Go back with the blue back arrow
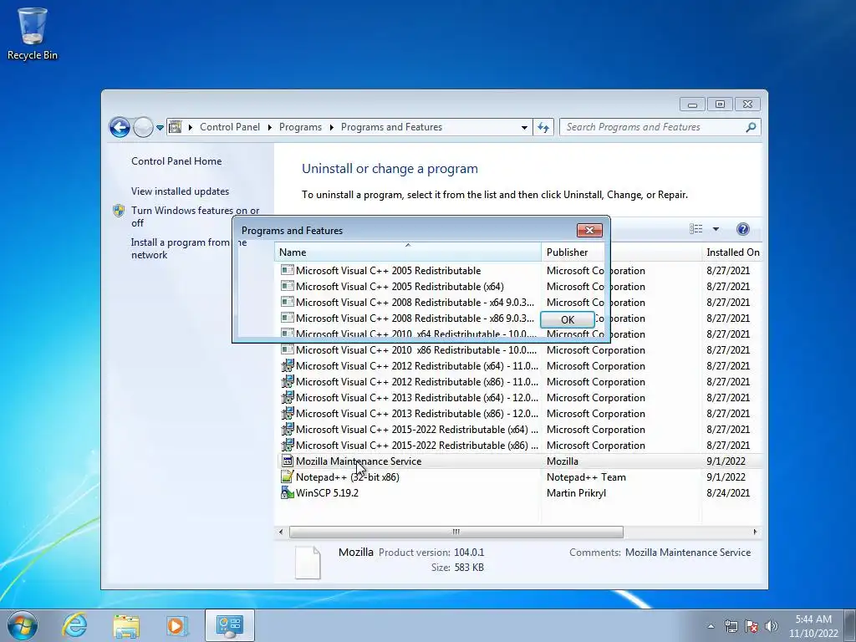The image size is (856, 642). point(120,127)
